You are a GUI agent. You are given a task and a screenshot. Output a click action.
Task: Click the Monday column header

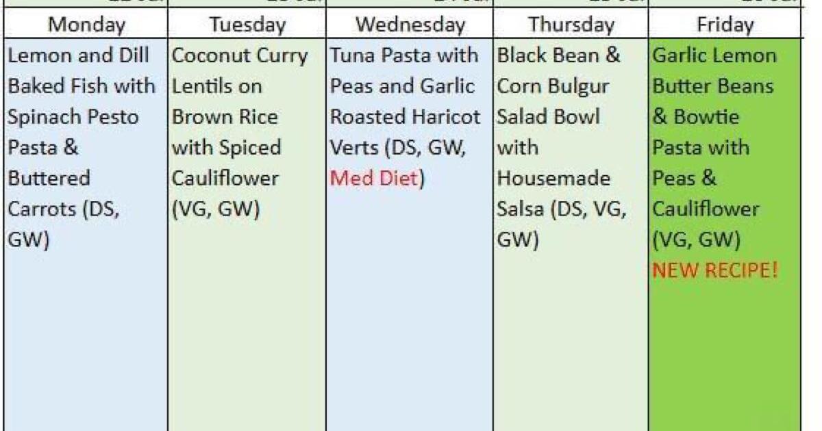click(88, 26)
